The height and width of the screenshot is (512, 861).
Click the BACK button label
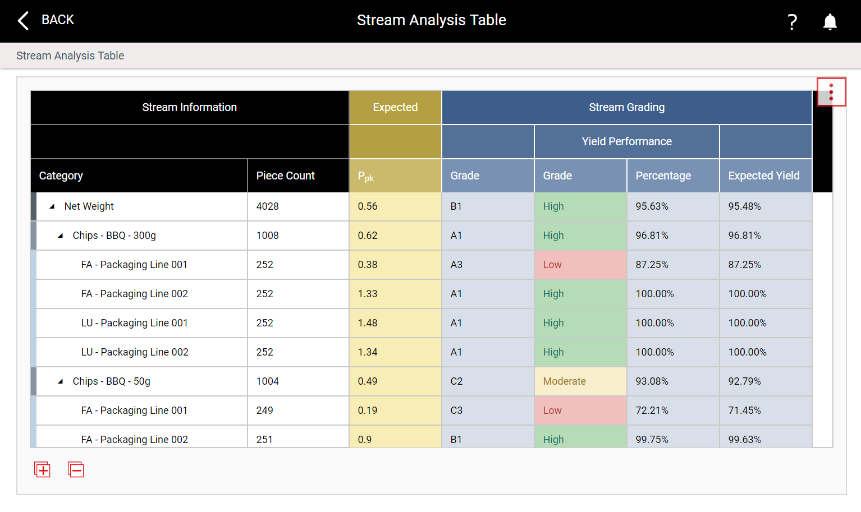tap(58, 20)
